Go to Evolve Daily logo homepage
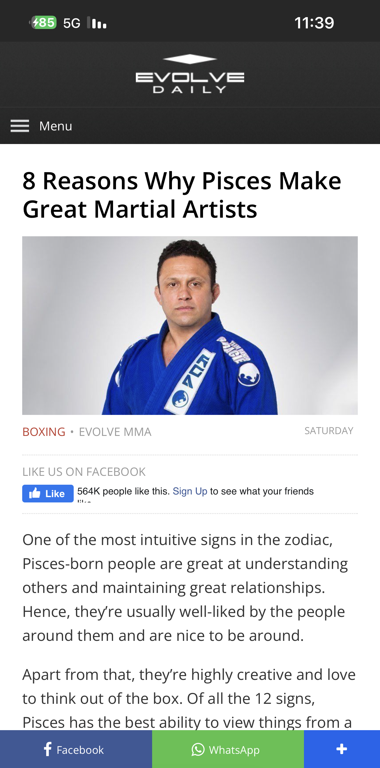The width and height of the screenshot is (380, 768). (x=190, y=74)
